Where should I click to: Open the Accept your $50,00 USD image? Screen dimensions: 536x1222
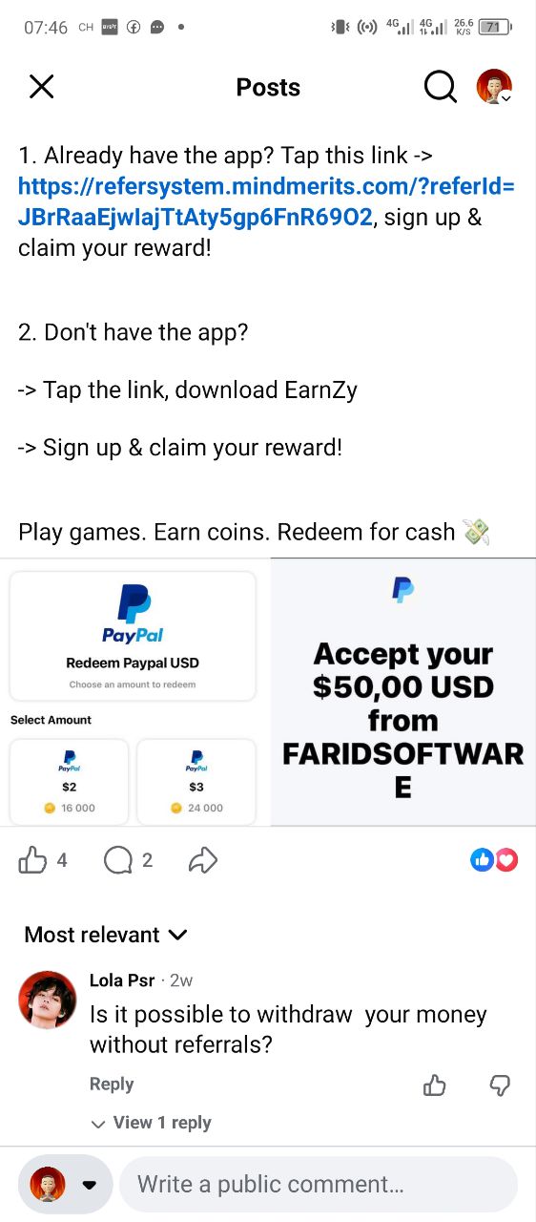point(403,692)
